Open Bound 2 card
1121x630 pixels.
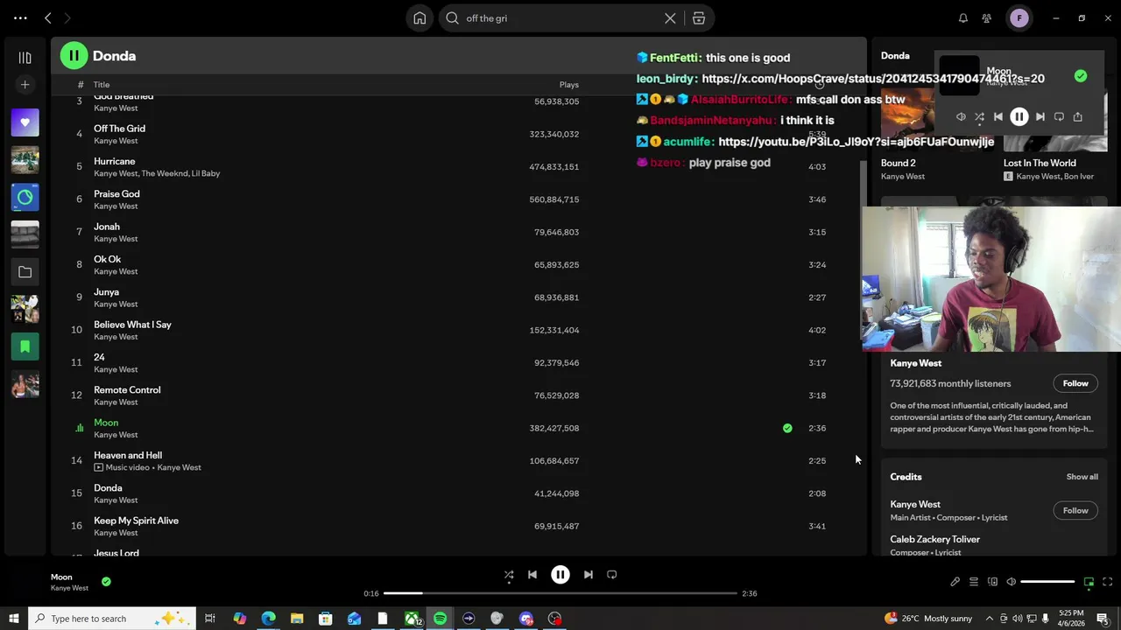pyautogui.click(x=898, y=163)
